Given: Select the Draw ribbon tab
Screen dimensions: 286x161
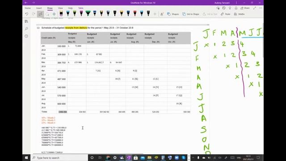Looking at the screenshot, I should coord(50,8).
